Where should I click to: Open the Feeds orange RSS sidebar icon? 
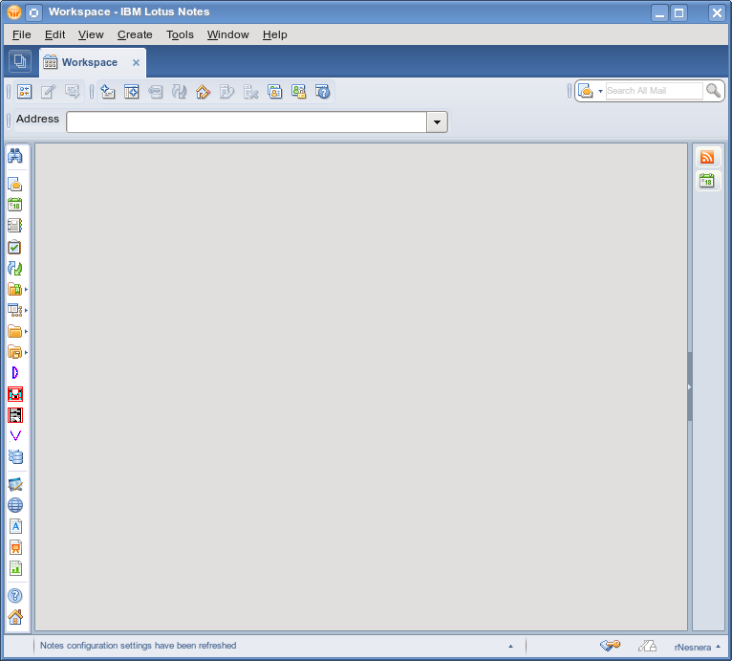[707, 157]
